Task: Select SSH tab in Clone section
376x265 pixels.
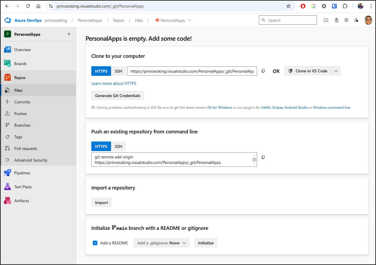Action: [x=118, y=71]
